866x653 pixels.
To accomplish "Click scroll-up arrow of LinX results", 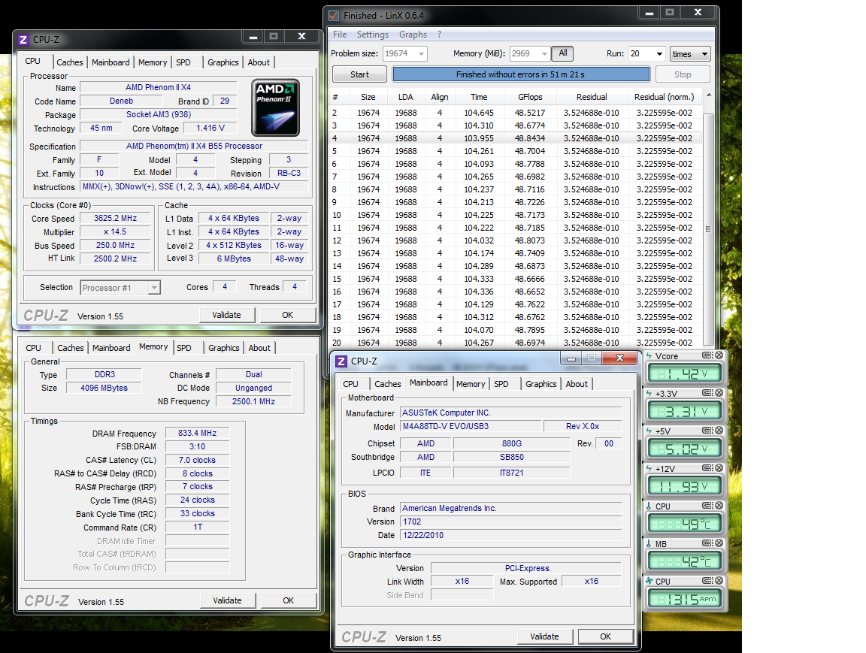I will click(709, 96).
